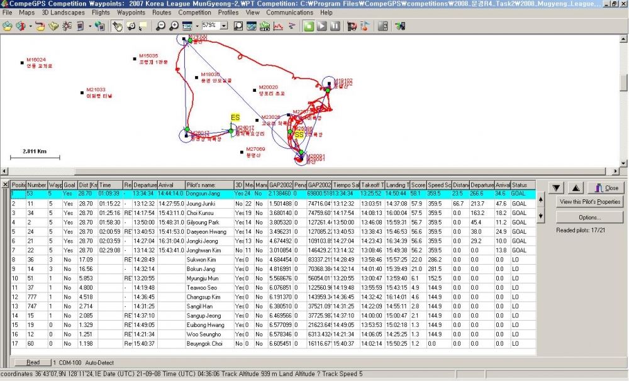Open the 3D Landscapes menu

pos(64,13)
